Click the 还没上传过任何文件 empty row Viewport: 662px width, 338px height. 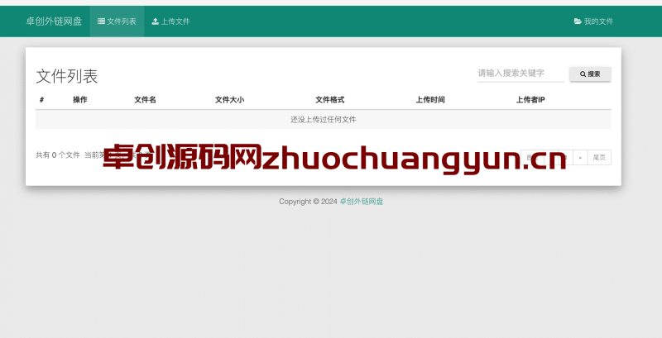(324, 120)
